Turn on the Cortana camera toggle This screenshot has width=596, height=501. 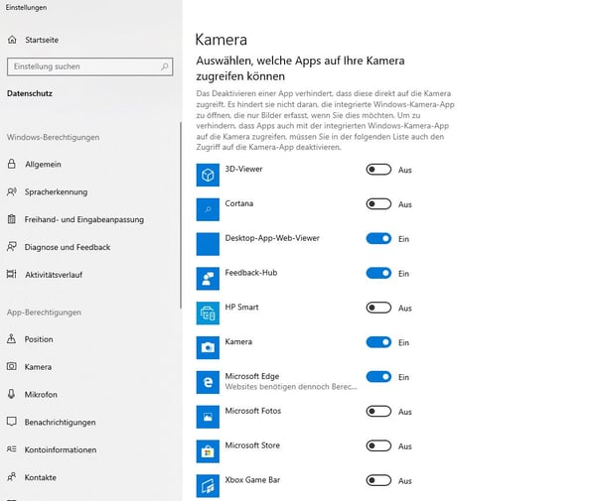(x=378, y=203)
